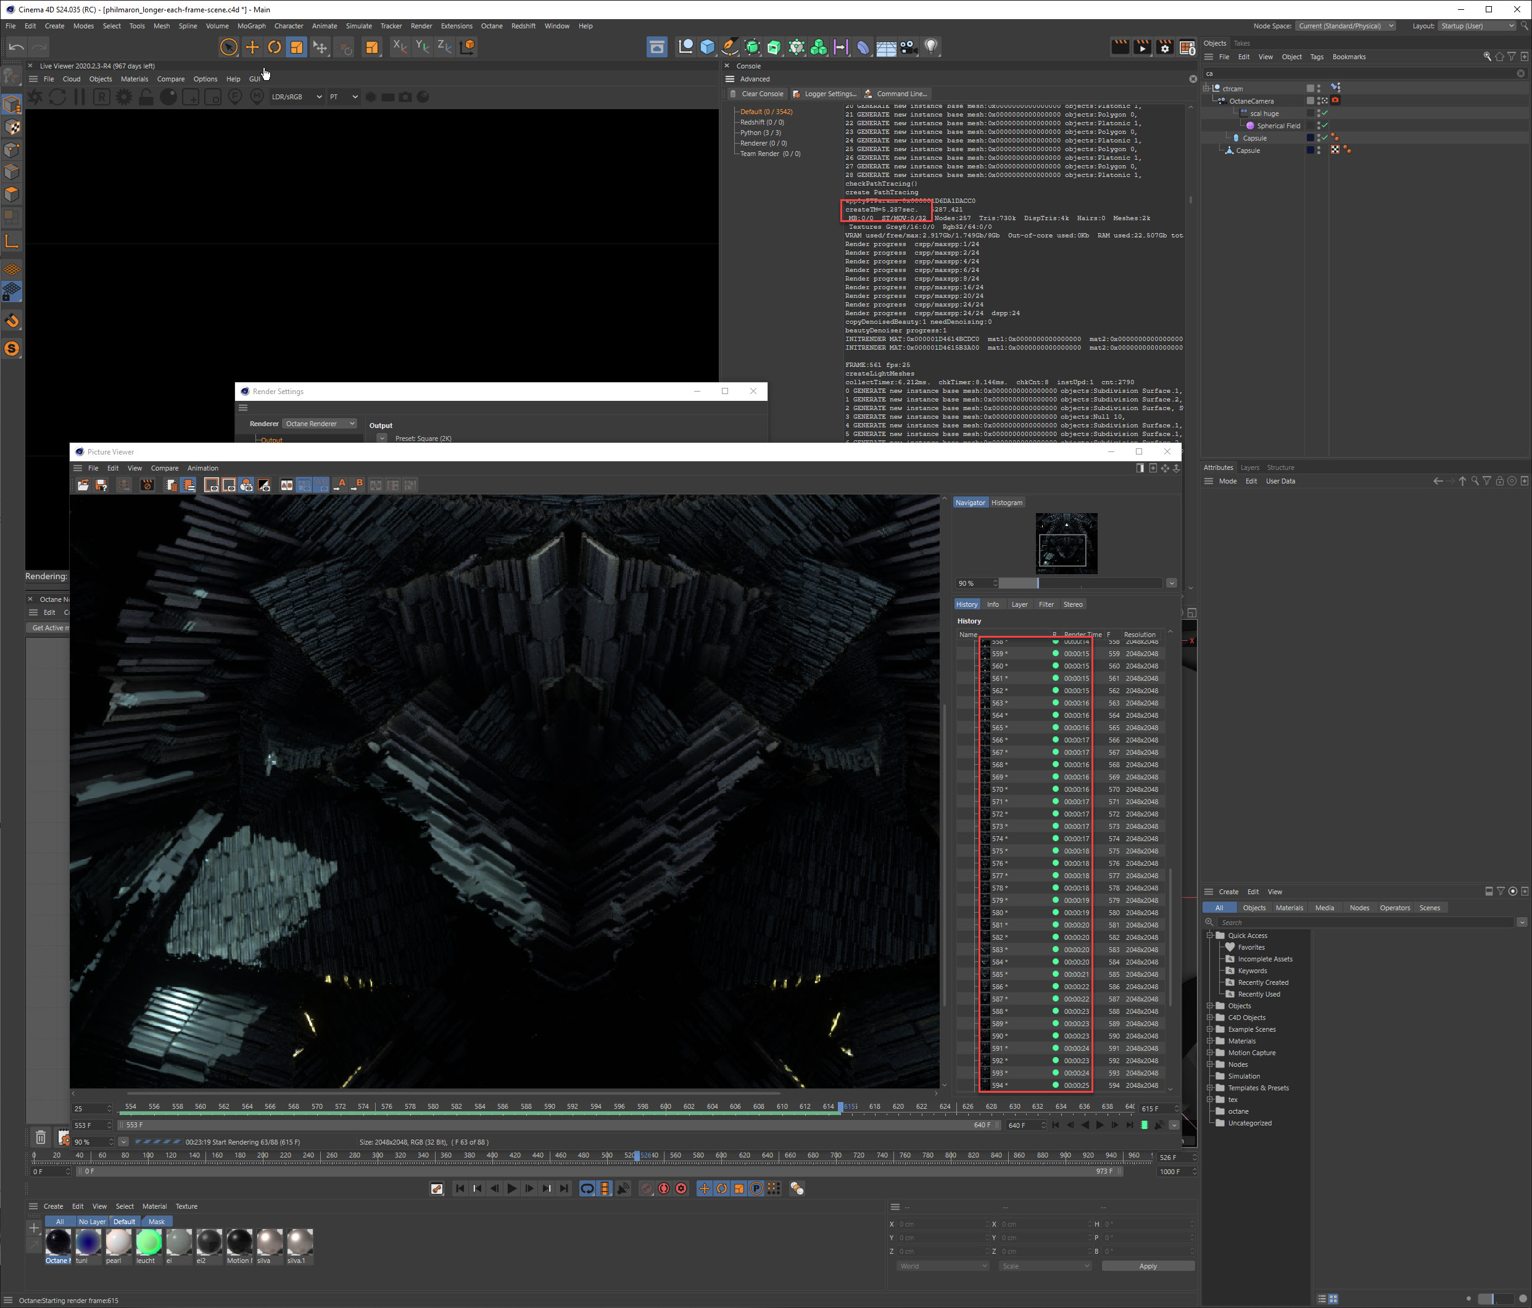Select the leucht green material thumbnail
The height and width of the screenshot is (1308, 1532).
[x=149, y=1242]
